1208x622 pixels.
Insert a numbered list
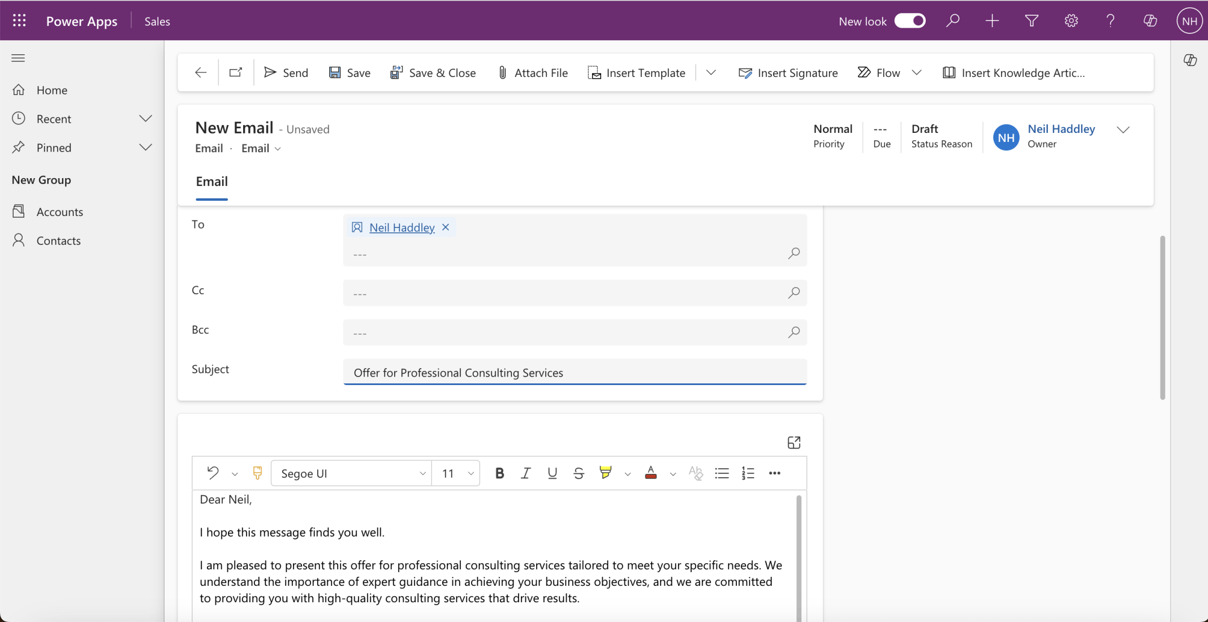[748, 473]
